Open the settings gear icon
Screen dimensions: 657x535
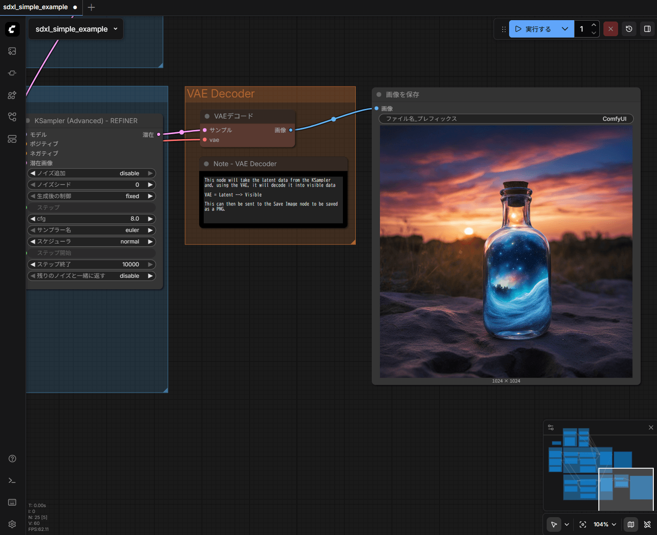[x=12, y=524]
